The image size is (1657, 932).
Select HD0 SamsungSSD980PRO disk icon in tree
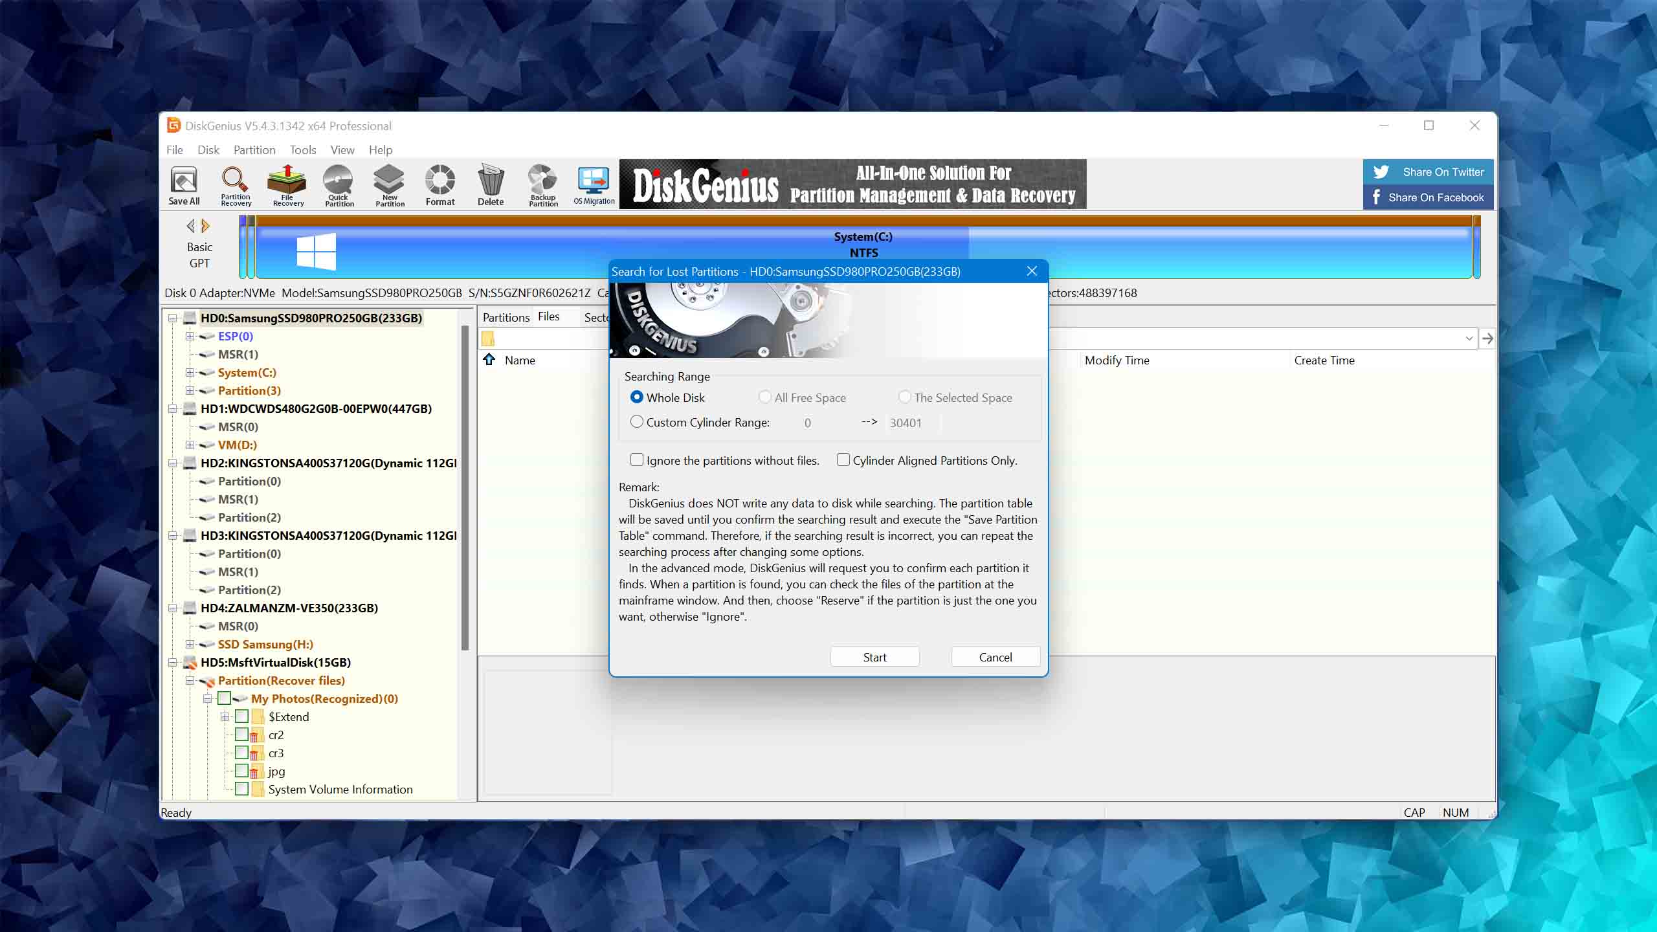(190, 318)
